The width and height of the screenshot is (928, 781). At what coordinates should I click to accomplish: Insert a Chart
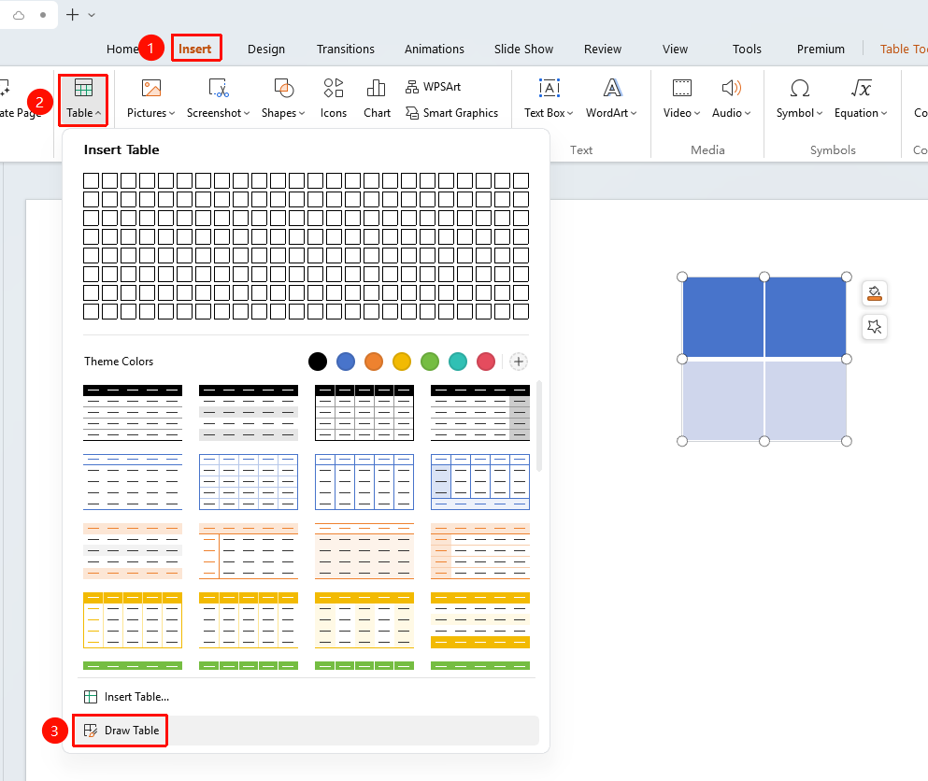tap(377, 98)
